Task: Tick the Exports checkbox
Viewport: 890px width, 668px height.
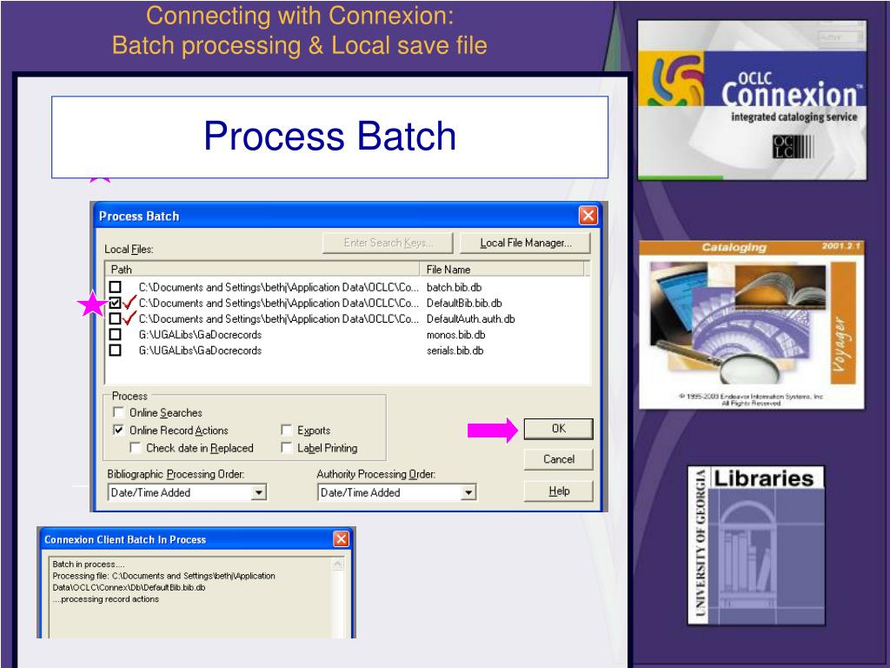Action: [x=287, y=430]
